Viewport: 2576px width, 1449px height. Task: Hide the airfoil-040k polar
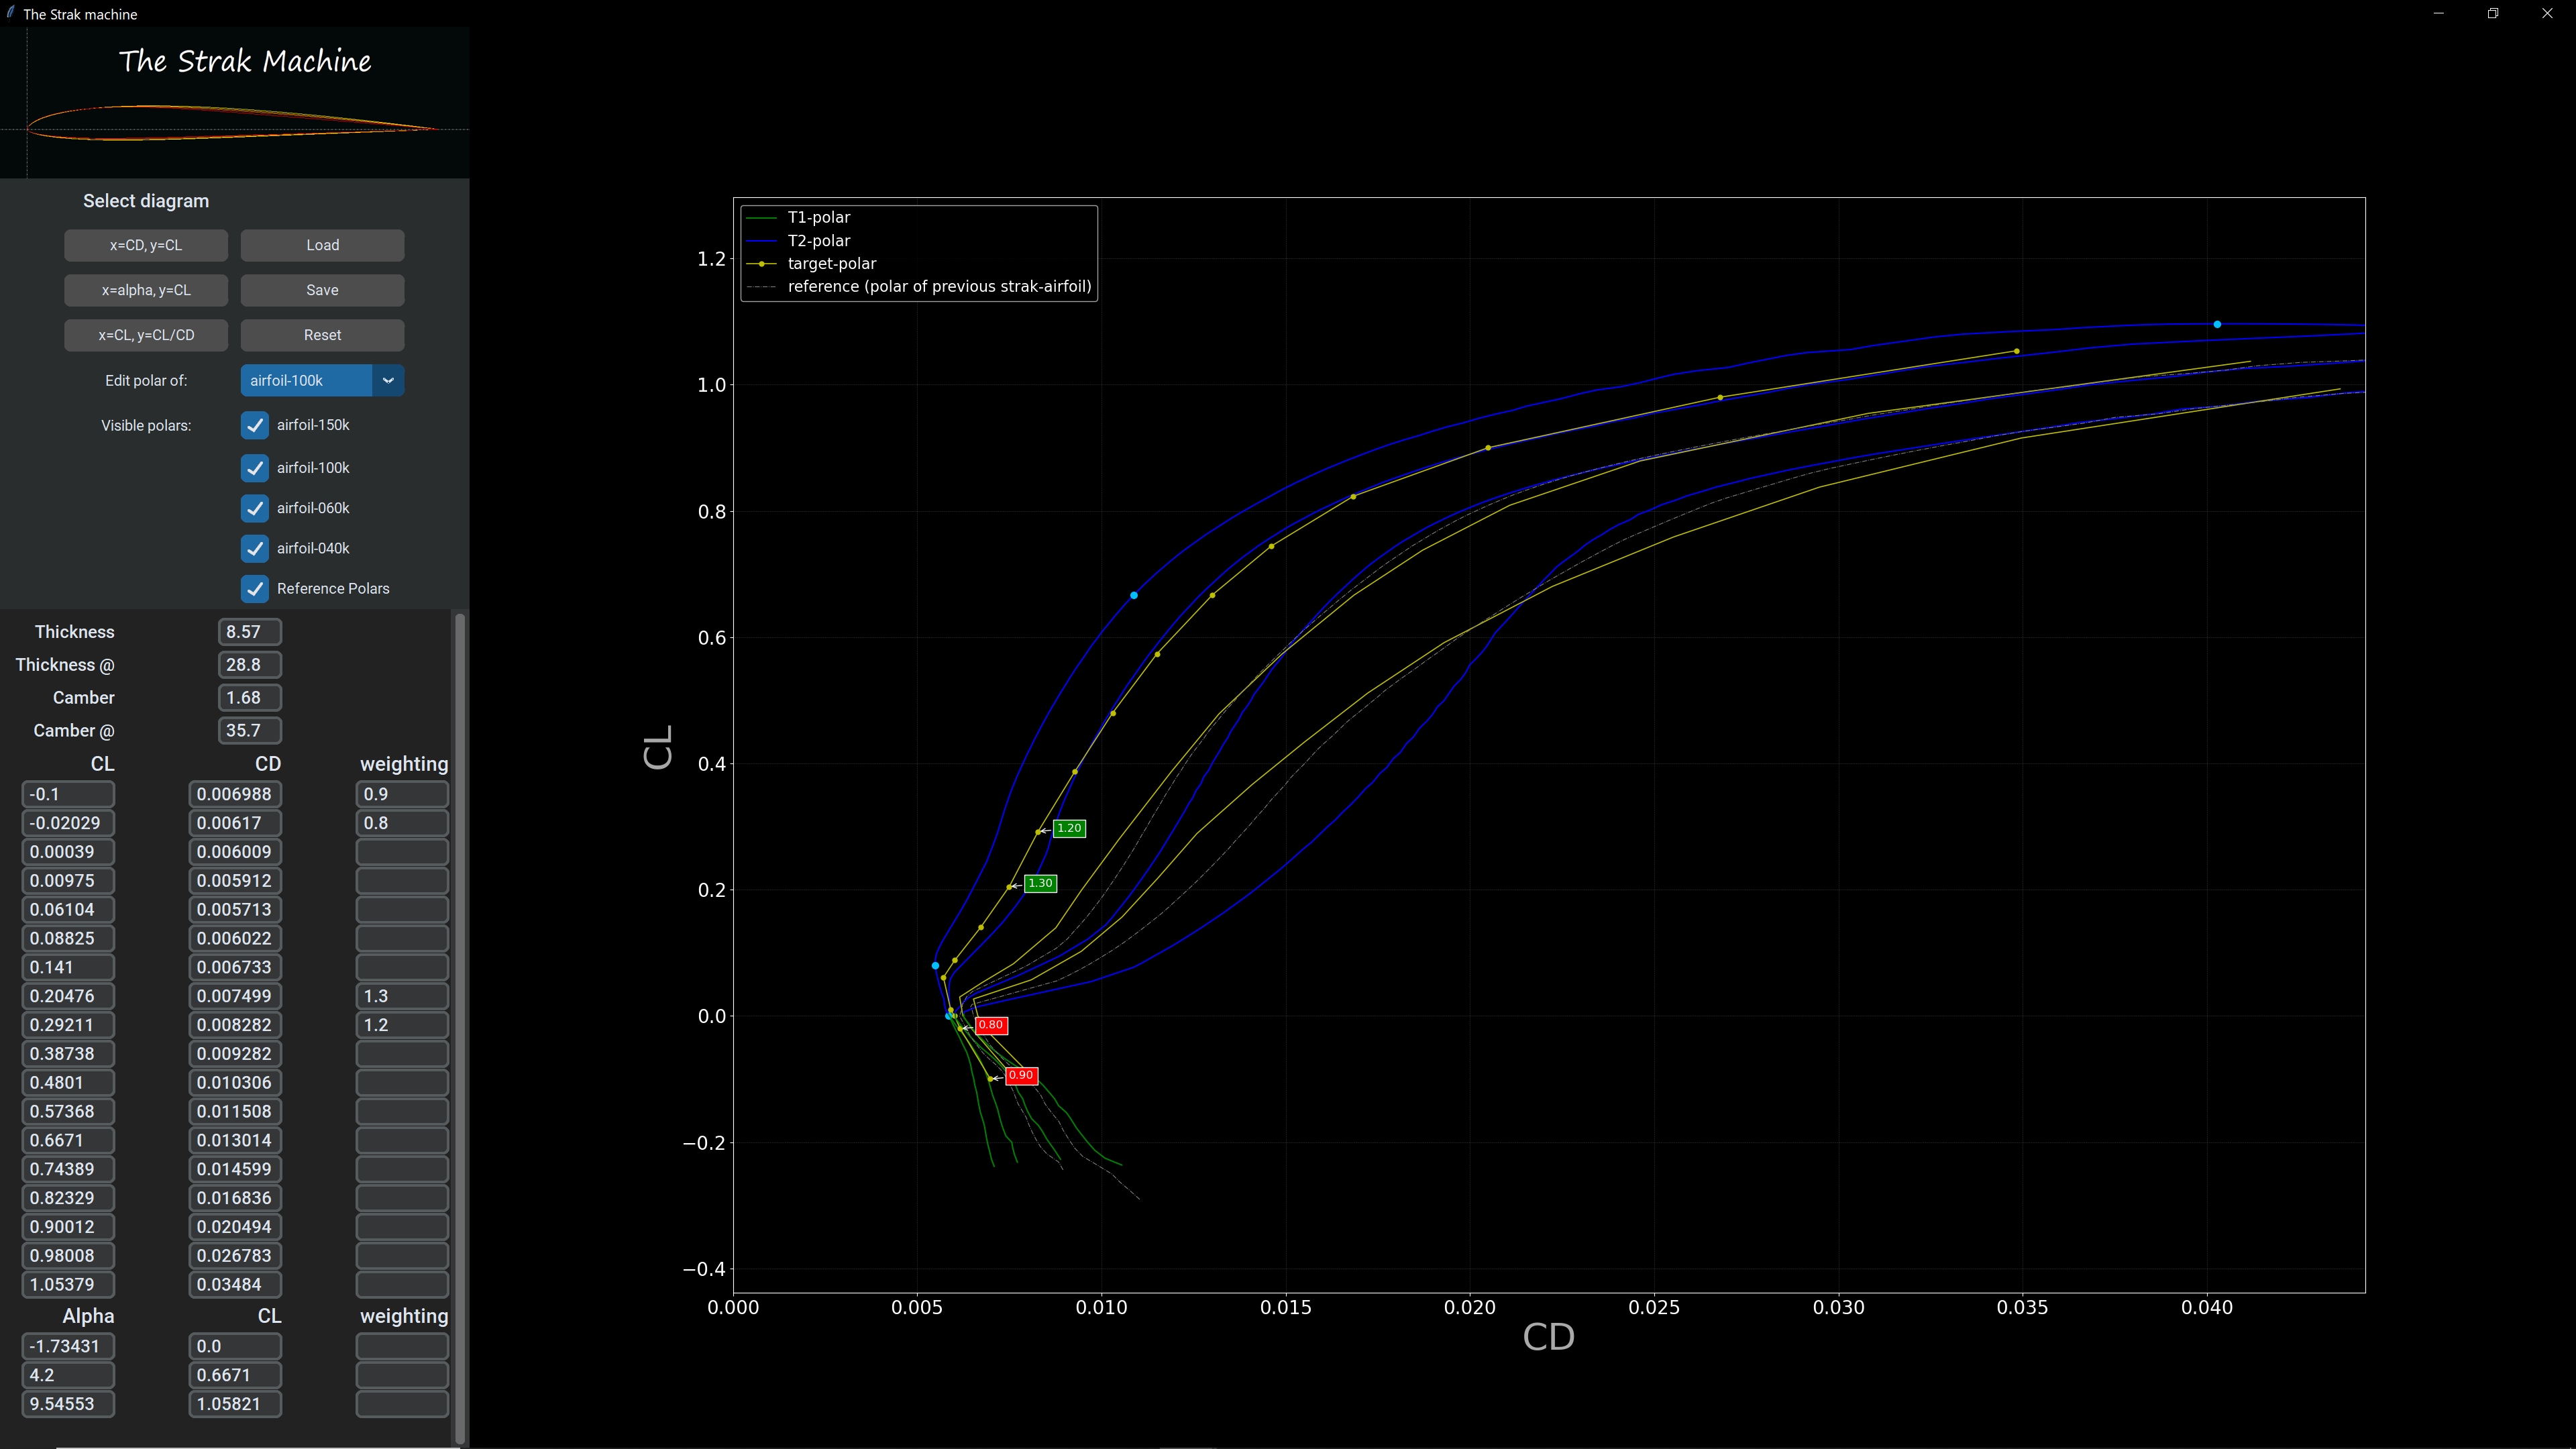[x=255, y=548]
